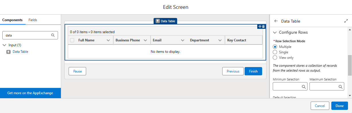Delete the Data Table with trash icon
Image resolution: width=352 pixels, height=113 pixels.
pos(264,27)
